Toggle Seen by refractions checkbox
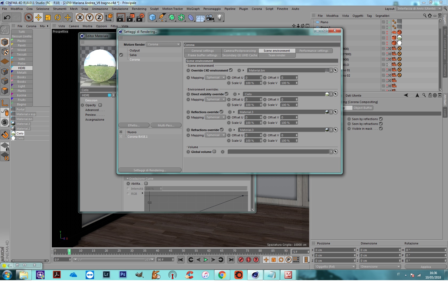 (381, 124)
